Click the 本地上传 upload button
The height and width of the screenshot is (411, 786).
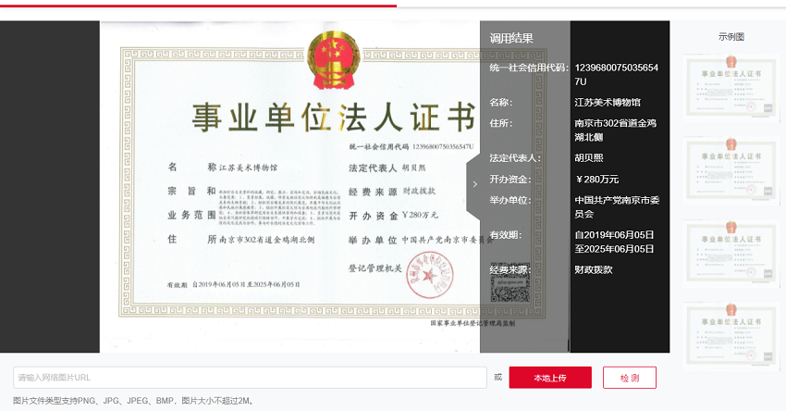click(x=550, y=378)
